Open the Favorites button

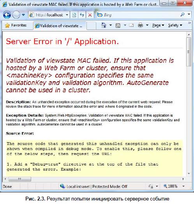(x=16, y=25)
